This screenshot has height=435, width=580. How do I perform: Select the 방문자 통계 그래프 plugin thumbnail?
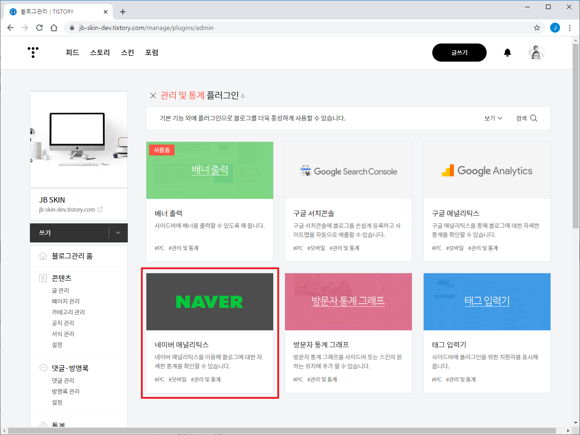348,302
